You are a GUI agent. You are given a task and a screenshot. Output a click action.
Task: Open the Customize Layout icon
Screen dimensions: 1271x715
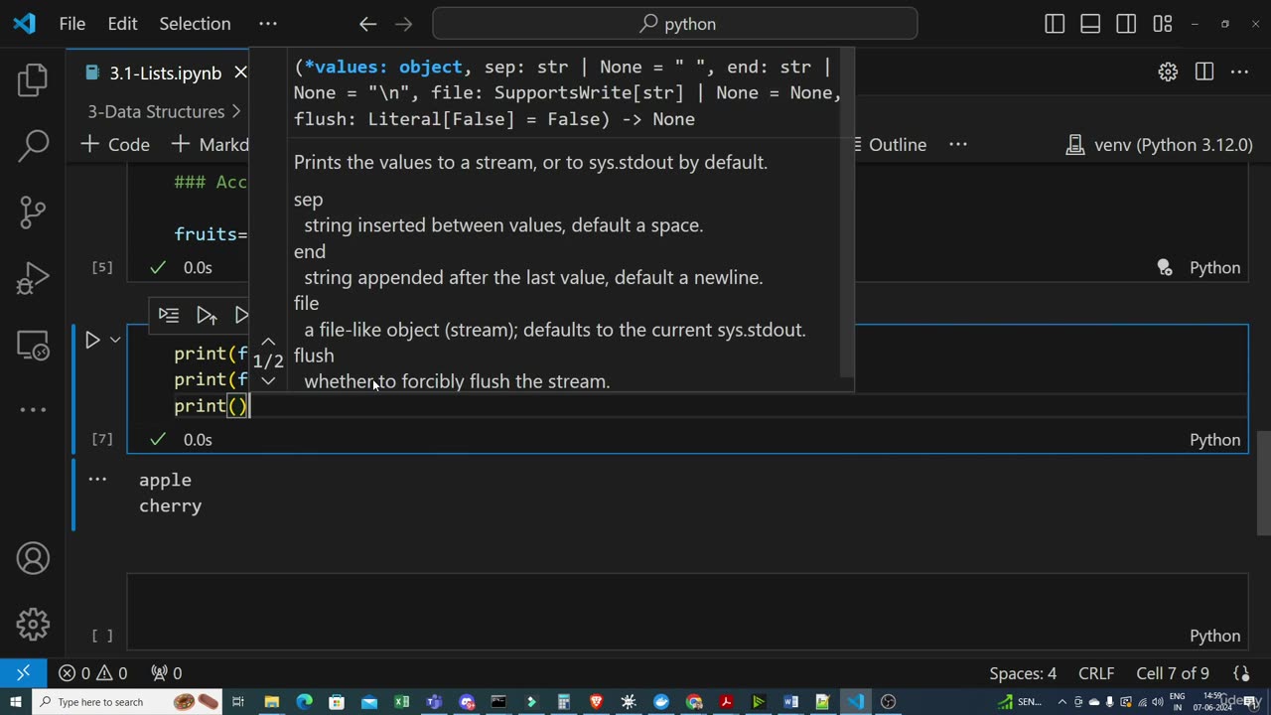[x=1162, y=24]
